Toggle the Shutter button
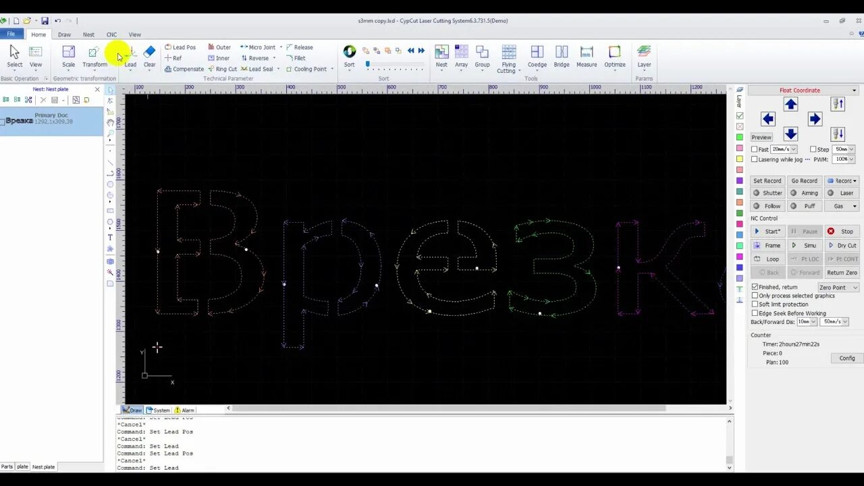864x486 pixels. [x=768, y=193]
